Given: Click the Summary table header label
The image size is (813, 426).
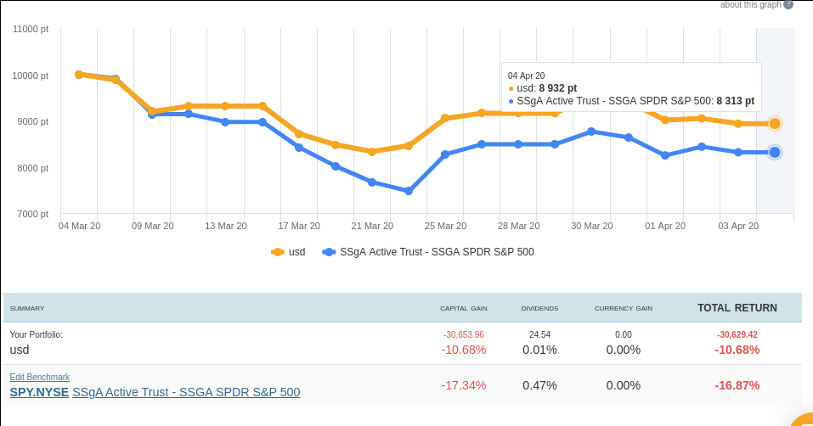Looking at the screenshot, I should click(27, 308).
